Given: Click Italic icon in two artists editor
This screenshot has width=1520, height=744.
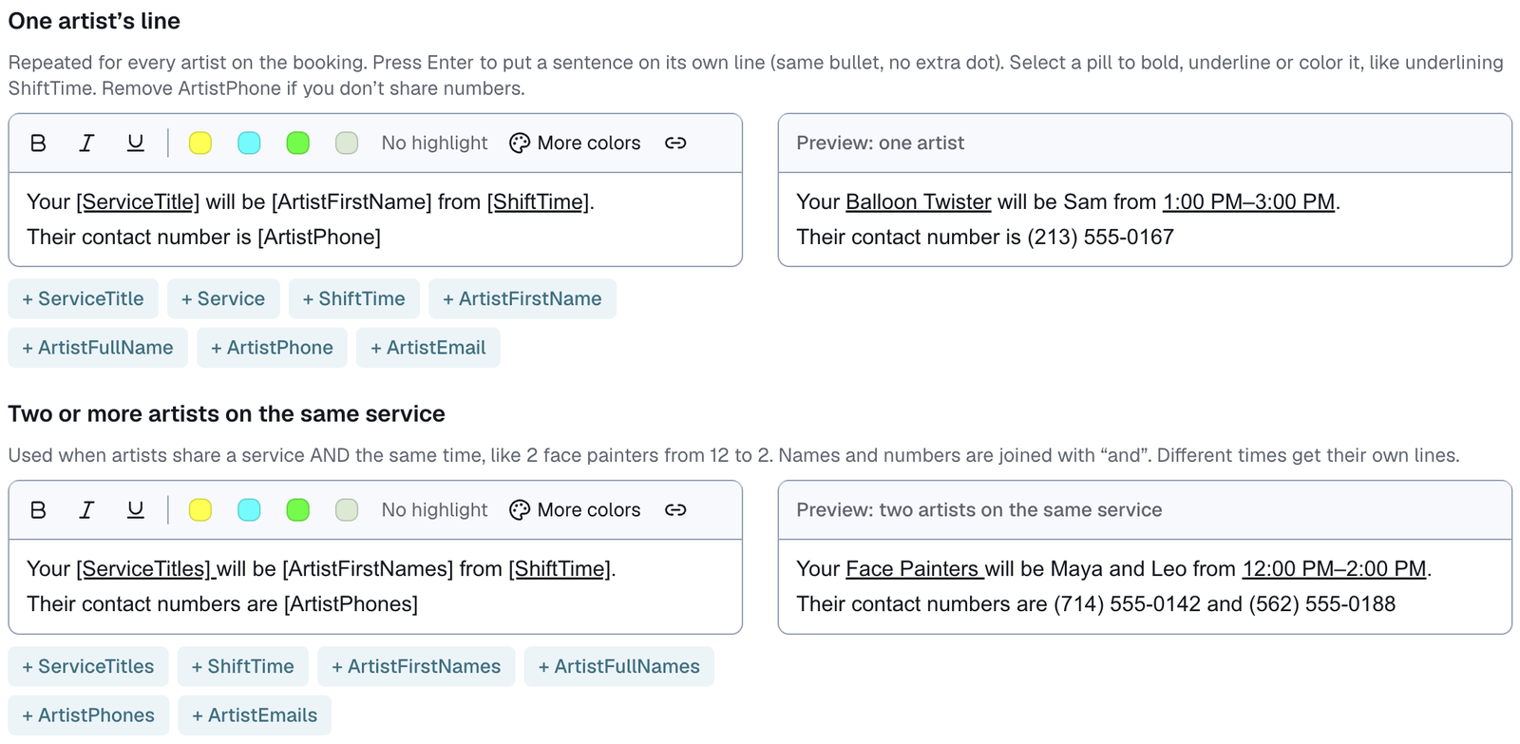Looking at the screenshot, I should (x=86, y=510).
